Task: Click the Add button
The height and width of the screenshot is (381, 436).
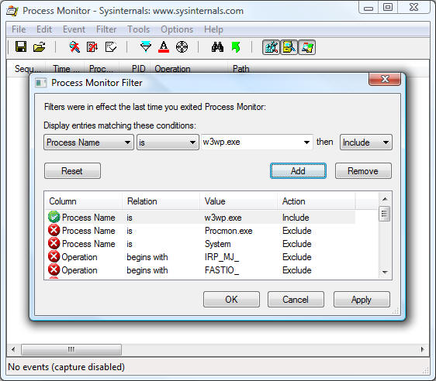Action: click(298, 170)
